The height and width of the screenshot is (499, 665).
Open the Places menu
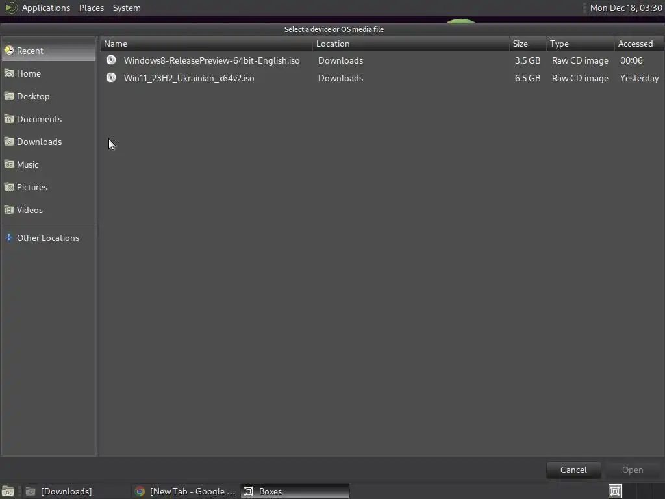(92, 8)
